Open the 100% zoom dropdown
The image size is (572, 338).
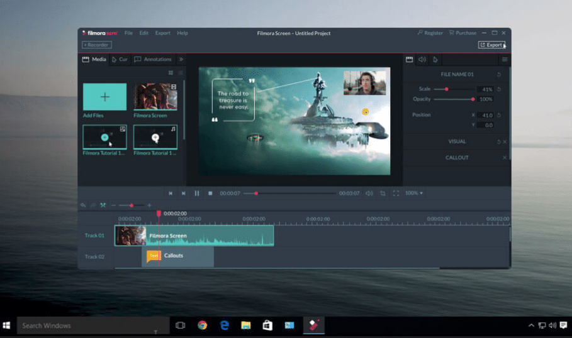(413, 193)
